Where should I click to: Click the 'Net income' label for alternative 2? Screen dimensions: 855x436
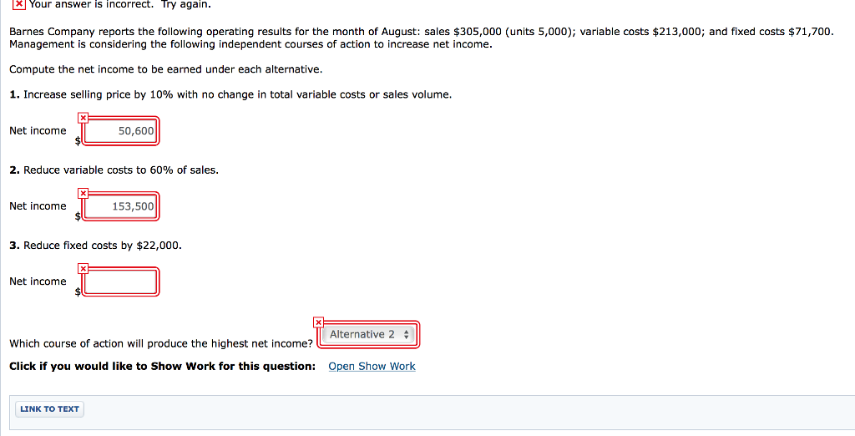click(x=38, y=205)
